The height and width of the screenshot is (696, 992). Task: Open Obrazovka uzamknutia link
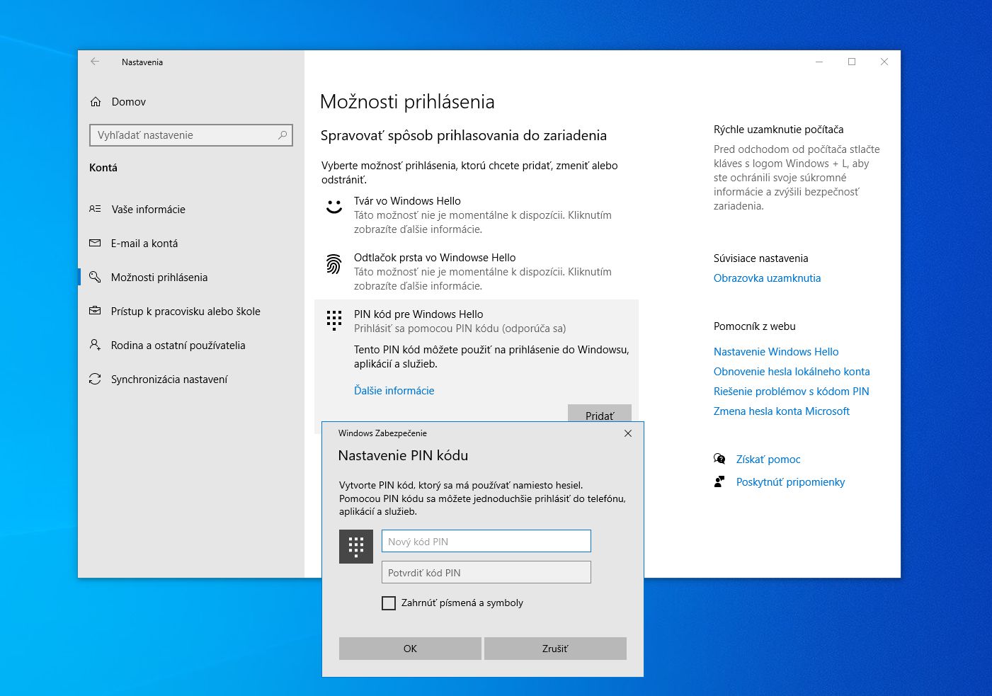tap(767, 278)
